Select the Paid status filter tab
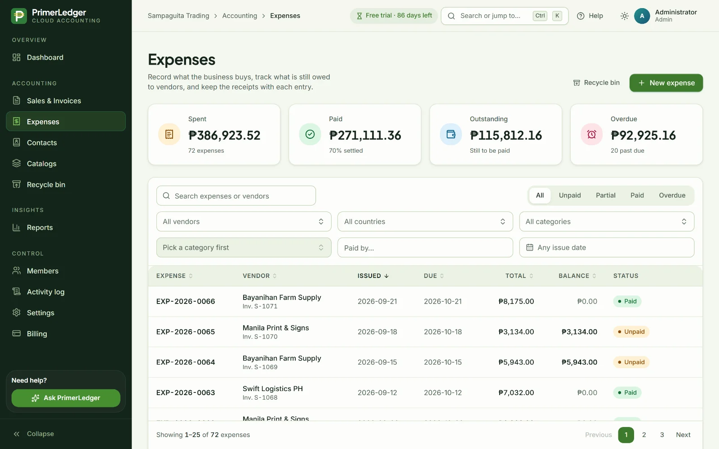This screenshot has width=719, height=449. tap(637, 195)
